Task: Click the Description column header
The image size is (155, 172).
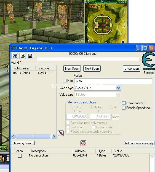Action: pyautogui.click(x=38, y=151)
